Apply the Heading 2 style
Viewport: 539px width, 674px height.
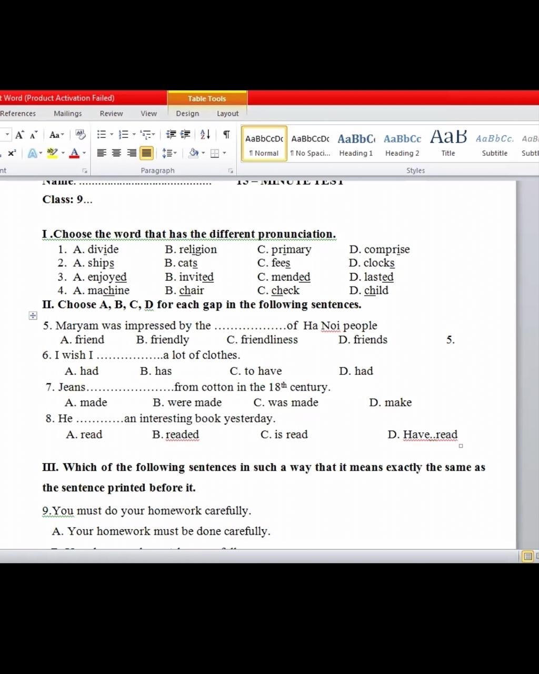point(403,144)
